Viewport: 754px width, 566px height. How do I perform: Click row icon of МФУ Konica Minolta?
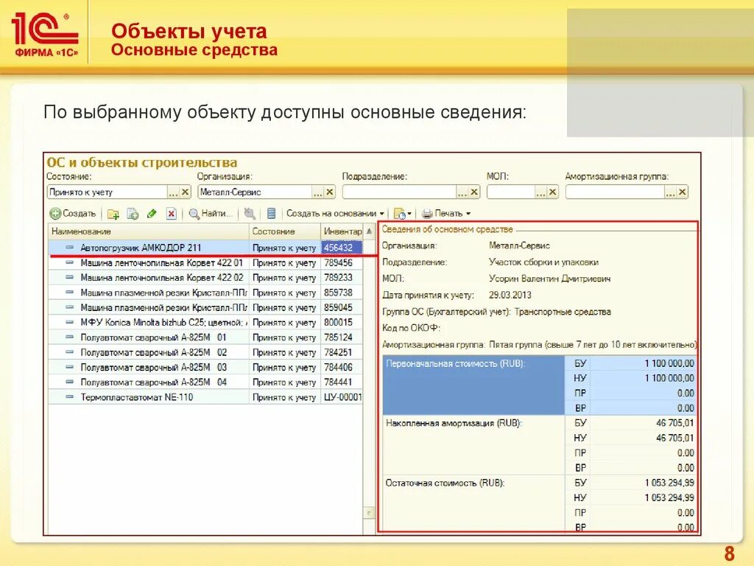click(70, 323)
